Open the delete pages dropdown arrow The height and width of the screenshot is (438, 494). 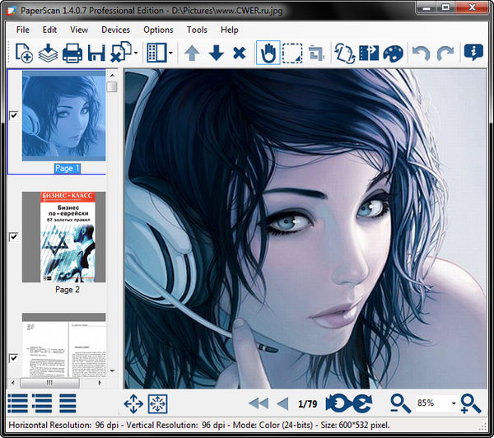136,53
